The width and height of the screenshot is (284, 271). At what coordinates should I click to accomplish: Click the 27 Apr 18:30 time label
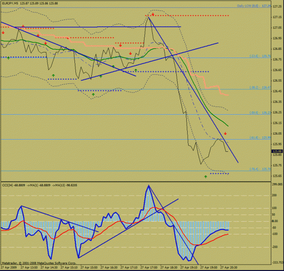tap(169, 267)
